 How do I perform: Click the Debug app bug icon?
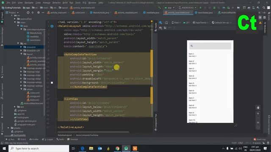tap(214, 8)
